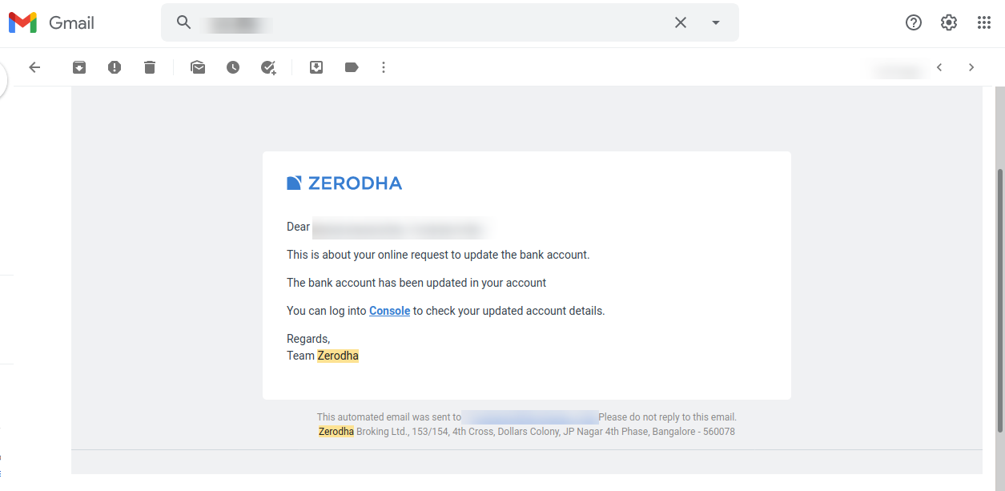
Task: Go back to the inbox list
Action: [34, 67]
